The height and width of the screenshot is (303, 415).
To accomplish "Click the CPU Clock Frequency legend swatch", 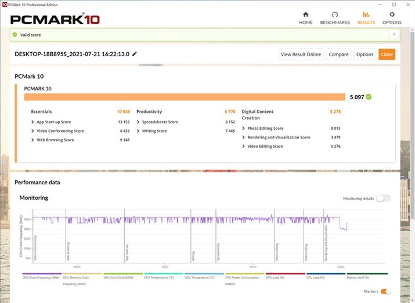I will (42, 274).
